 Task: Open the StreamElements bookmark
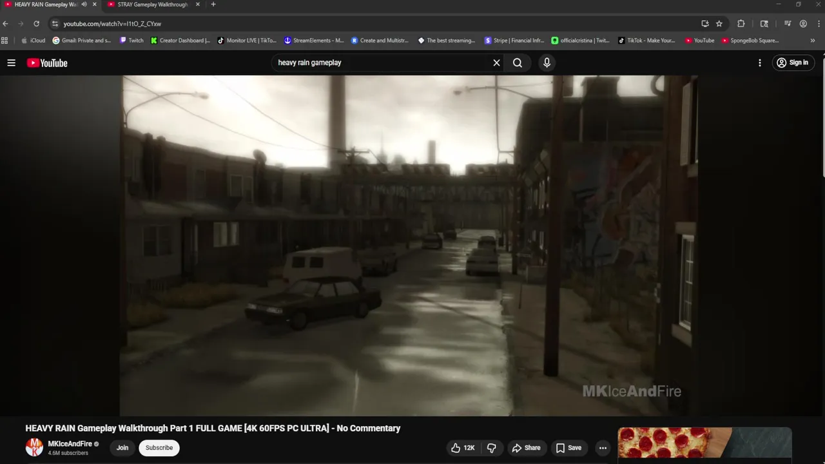314,41
